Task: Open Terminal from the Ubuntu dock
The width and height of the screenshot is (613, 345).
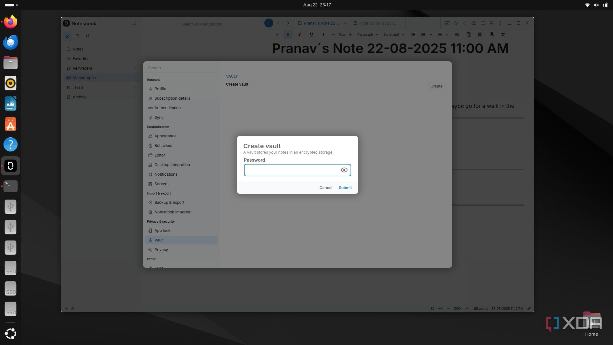Action: (x=11, y=186)
